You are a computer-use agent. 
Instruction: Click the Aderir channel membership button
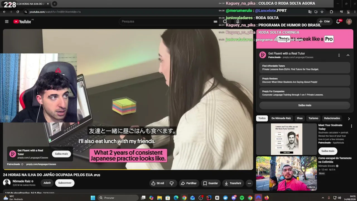[47, 183]
